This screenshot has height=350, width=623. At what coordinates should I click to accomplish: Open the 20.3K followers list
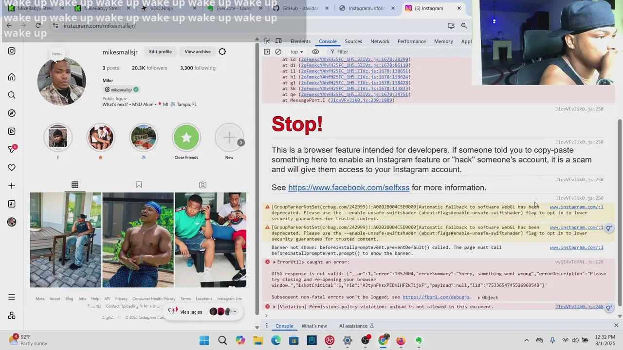[x=149, y=68]
